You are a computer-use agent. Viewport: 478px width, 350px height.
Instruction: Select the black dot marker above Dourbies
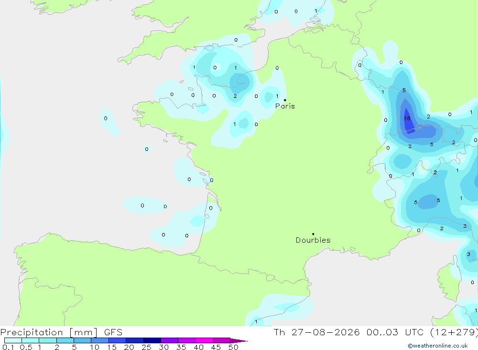point(313,234)
